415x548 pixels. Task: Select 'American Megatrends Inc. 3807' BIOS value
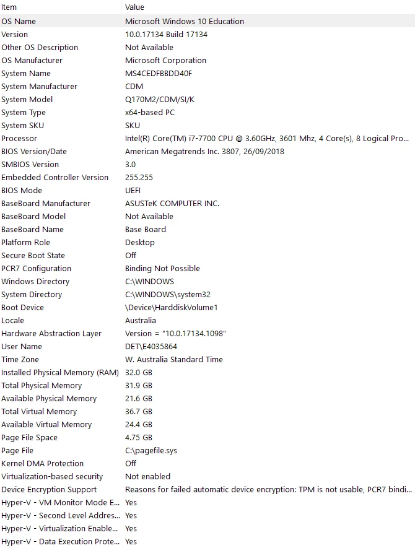pos(204,151)
